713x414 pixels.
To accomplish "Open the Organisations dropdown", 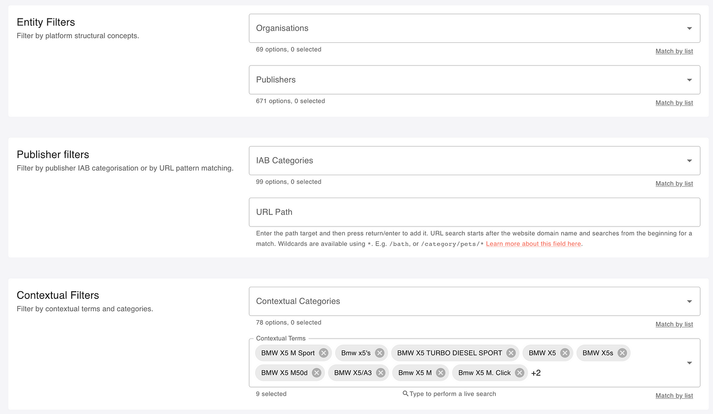I will pos(475,28).
